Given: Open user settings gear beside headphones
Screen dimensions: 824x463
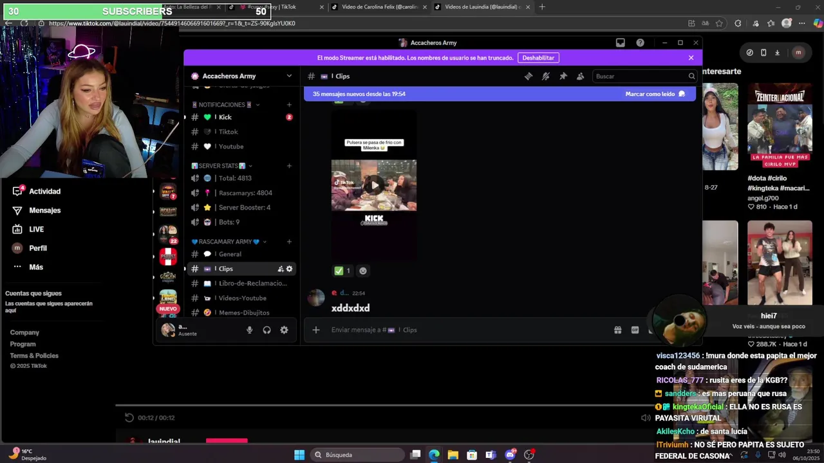Looking at the screenshot, I should 284,330.
